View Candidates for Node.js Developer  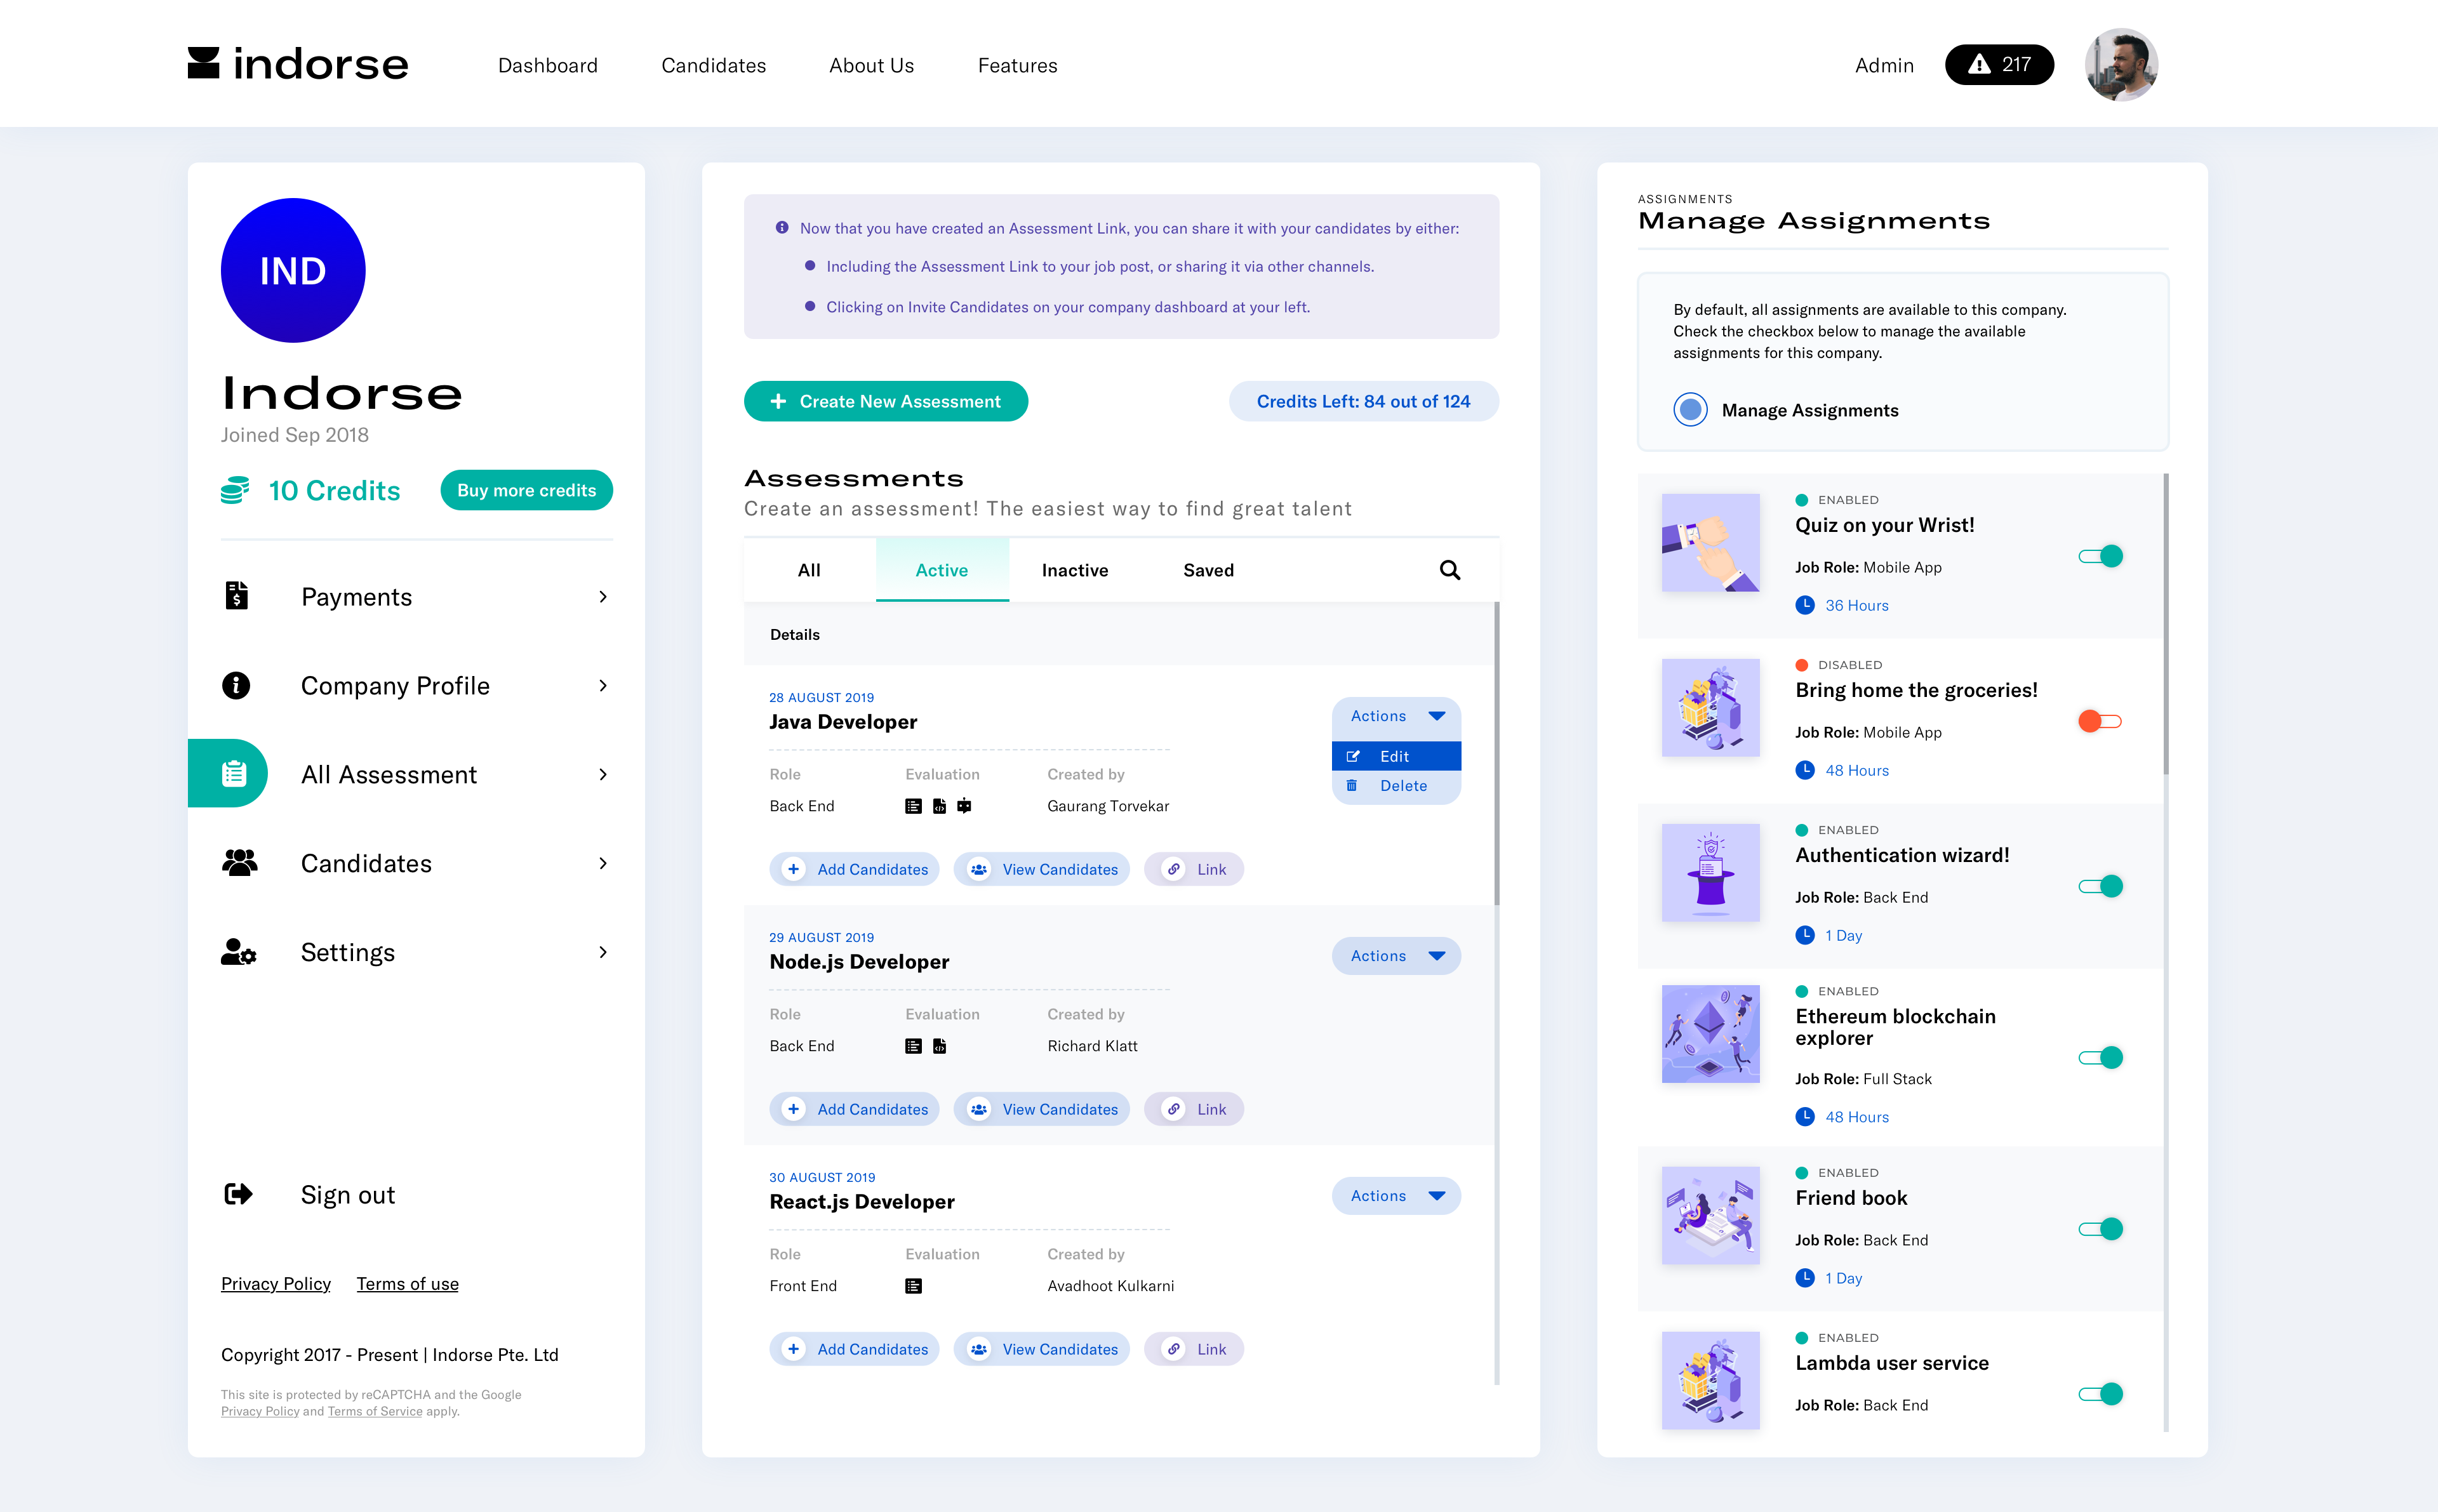pyautogui.click(x=1041, y=1109)
